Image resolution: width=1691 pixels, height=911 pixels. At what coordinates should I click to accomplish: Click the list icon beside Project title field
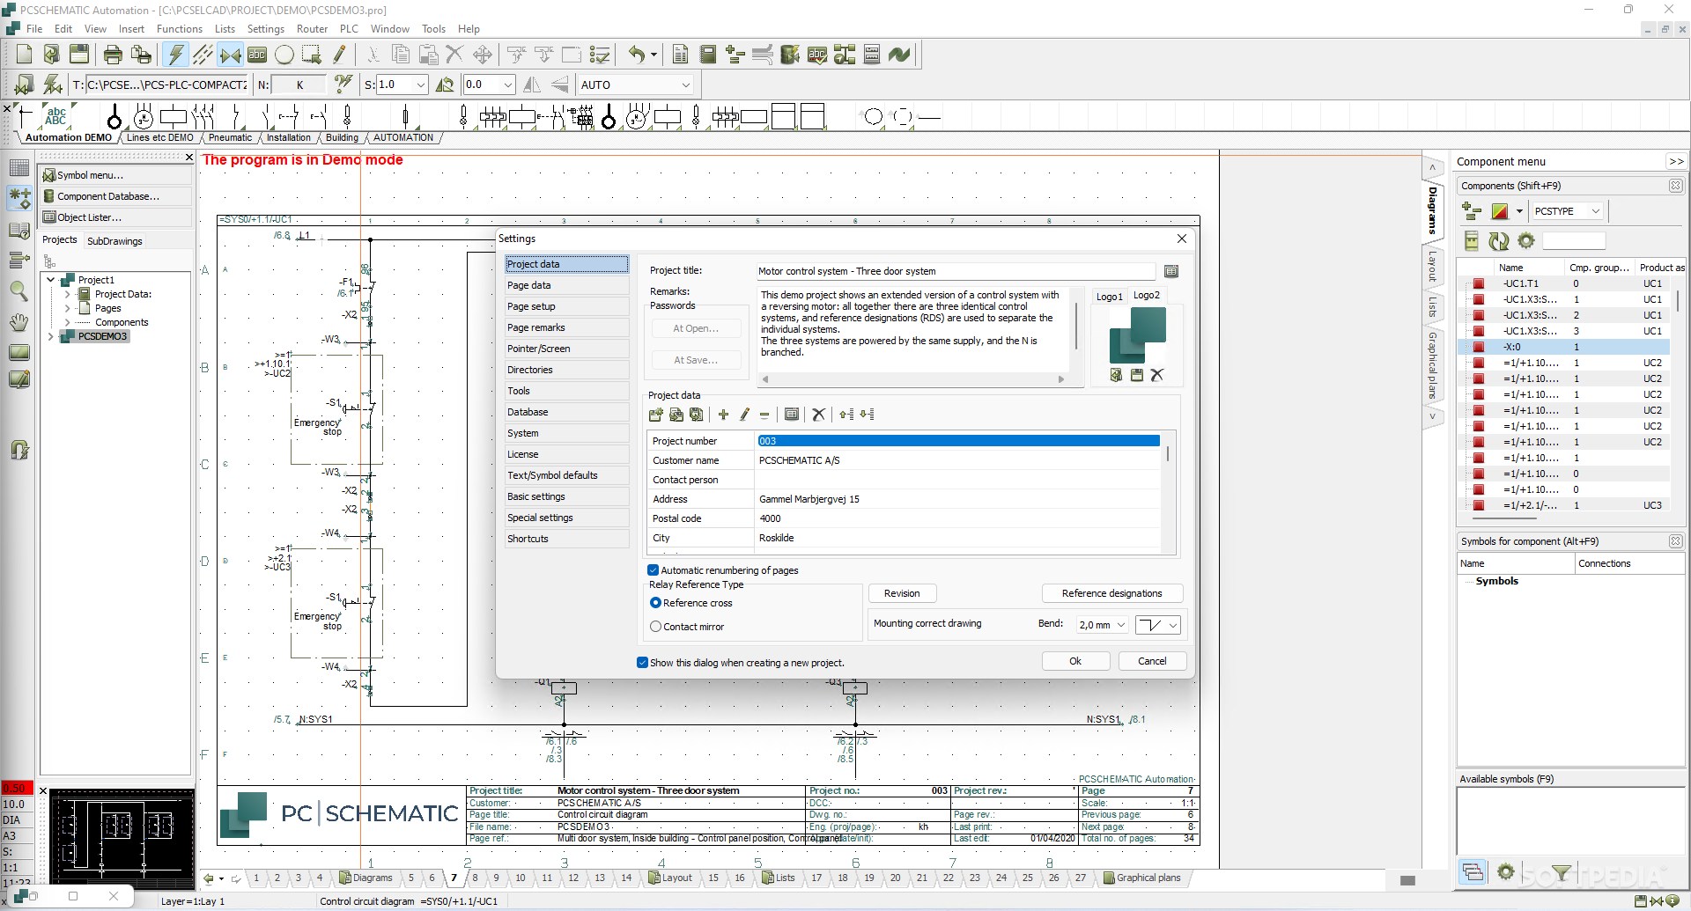(x=1171, y=271)
